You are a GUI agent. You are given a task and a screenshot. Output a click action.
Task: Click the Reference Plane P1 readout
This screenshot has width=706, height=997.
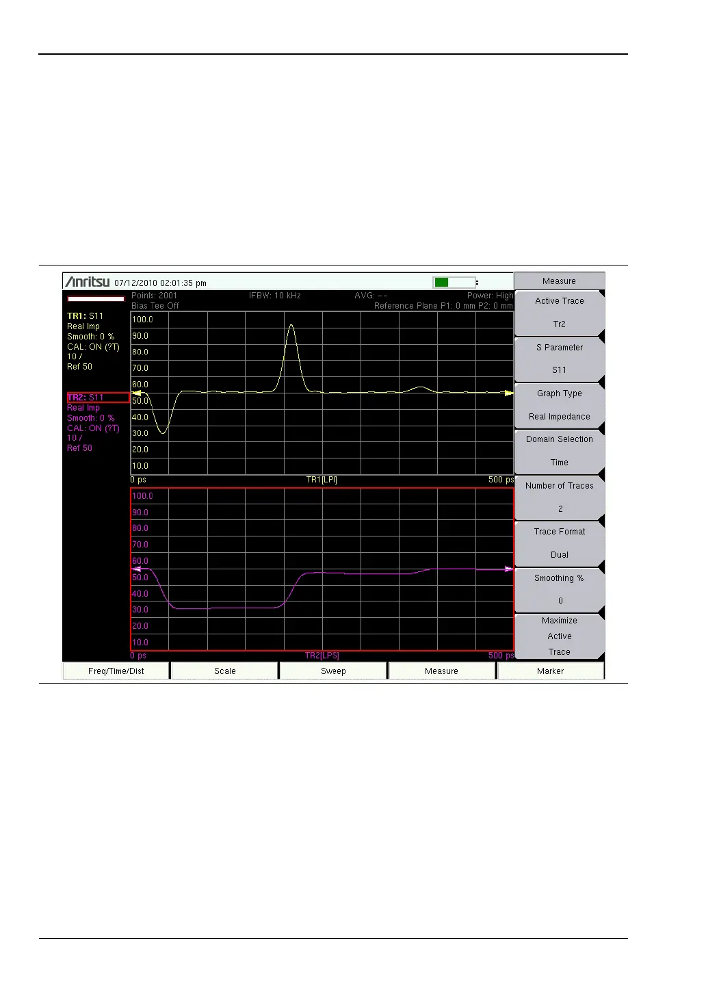[443, 306]
